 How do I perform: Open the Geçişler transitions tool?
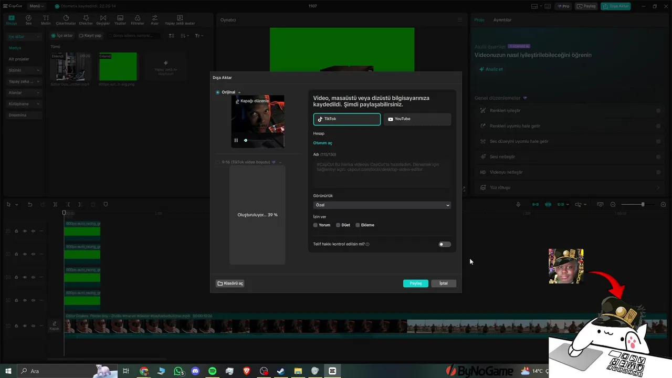pos(103,20)
